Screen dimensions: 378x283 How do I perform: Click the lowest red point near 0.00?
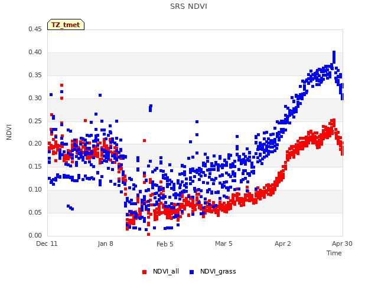tap(148, 234)
